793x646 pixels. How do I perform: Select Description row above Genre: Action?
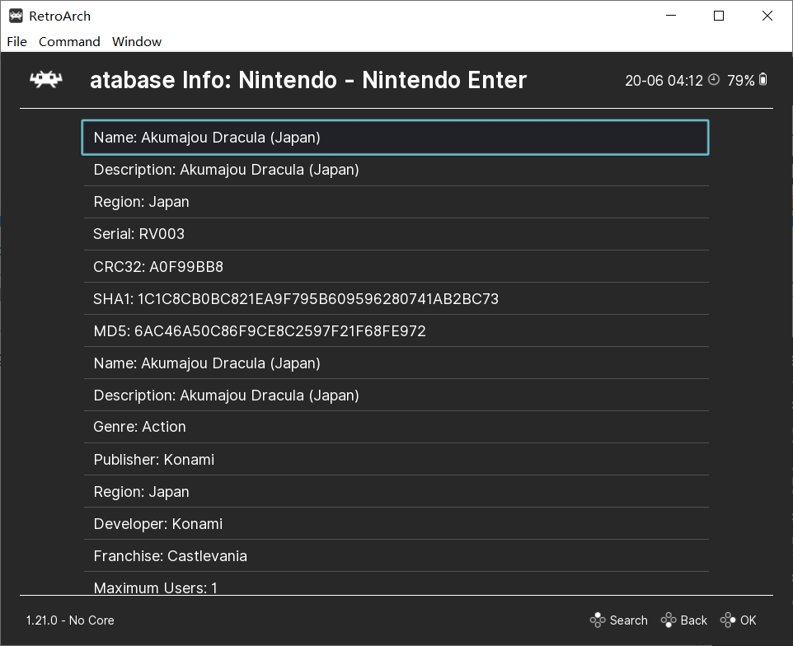coord(396,396)
